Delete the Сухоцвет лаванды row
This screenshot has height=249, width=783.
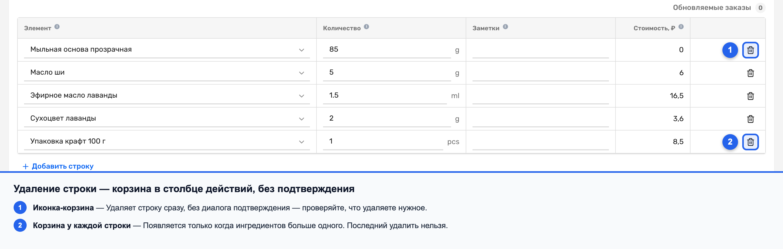750,119
